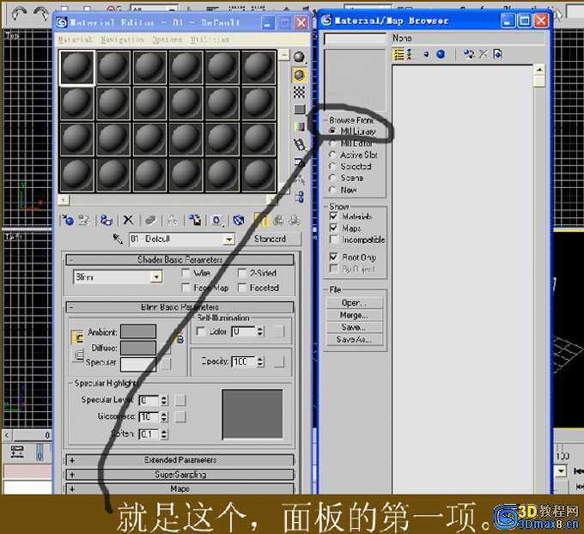Enable Wire checkbox
Viewport: 584px width, 534px height.
click(x=186, y=273)
